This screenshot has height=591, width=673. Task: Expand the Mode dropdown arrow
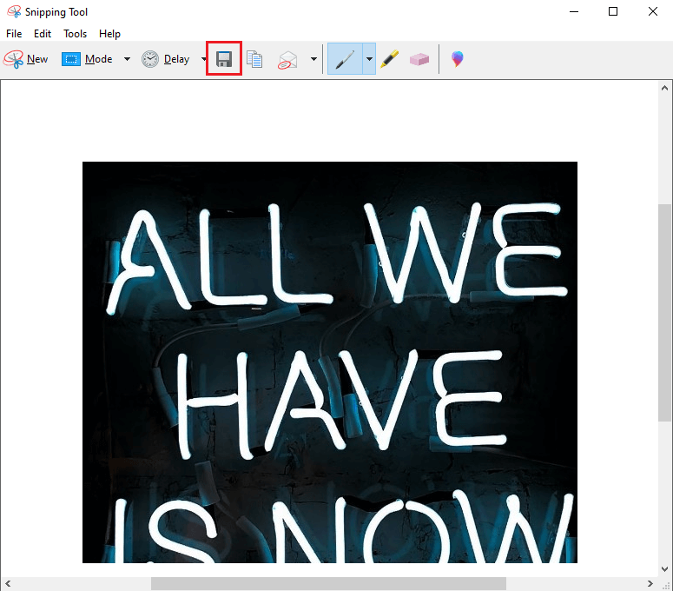(x=127, y=59)
